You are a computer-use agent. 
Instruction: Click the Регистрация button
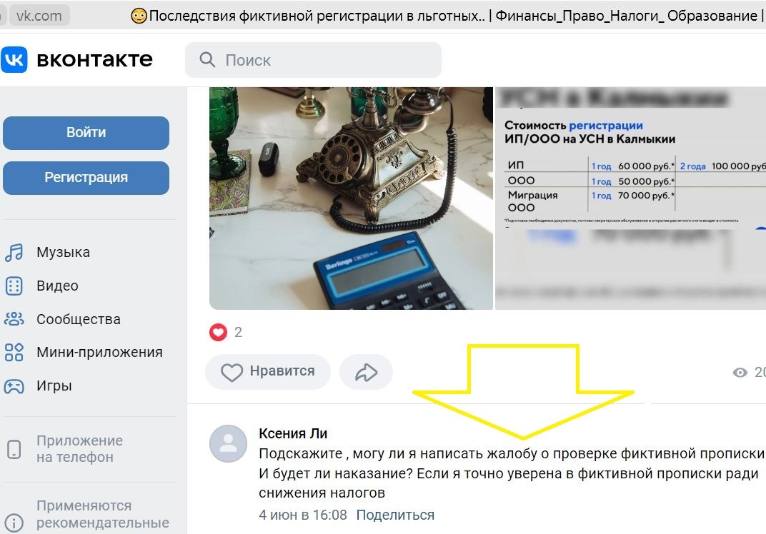[86, 178]
